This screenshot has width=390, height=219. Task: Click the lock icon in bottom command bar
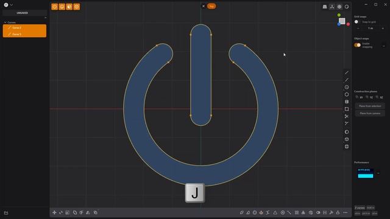[338, 212]
